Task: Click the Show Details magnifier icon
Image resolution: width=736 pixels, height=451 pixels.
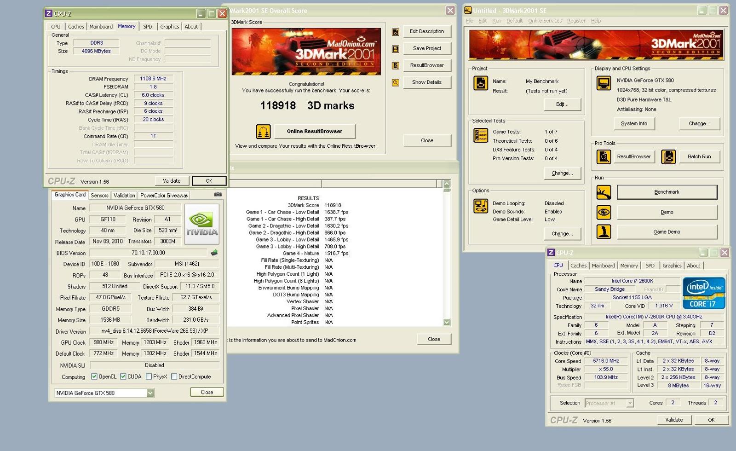Action: point(396,83)
